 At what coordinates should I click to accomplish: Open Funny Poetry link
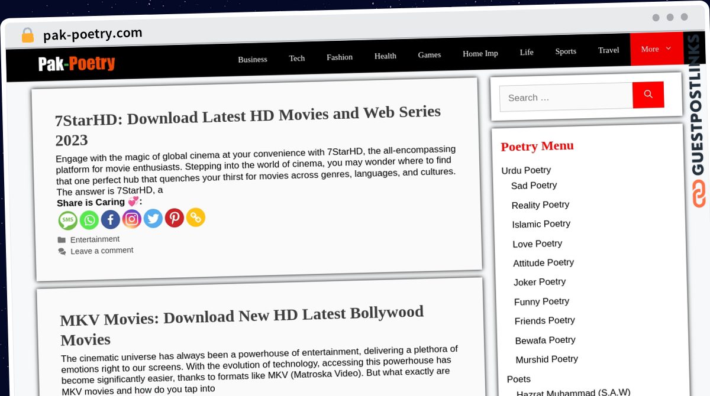point(541,301)
